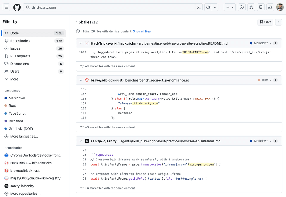Open brave/adblock-rust repository link in results

point(106,80)
